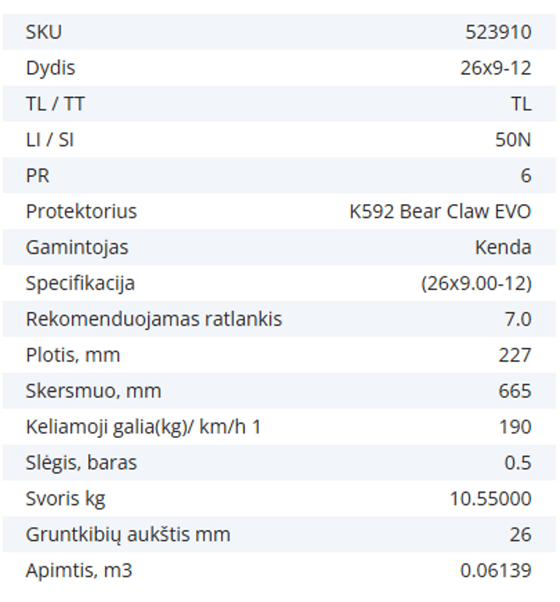Select the 50N load index value

point(513,139)
